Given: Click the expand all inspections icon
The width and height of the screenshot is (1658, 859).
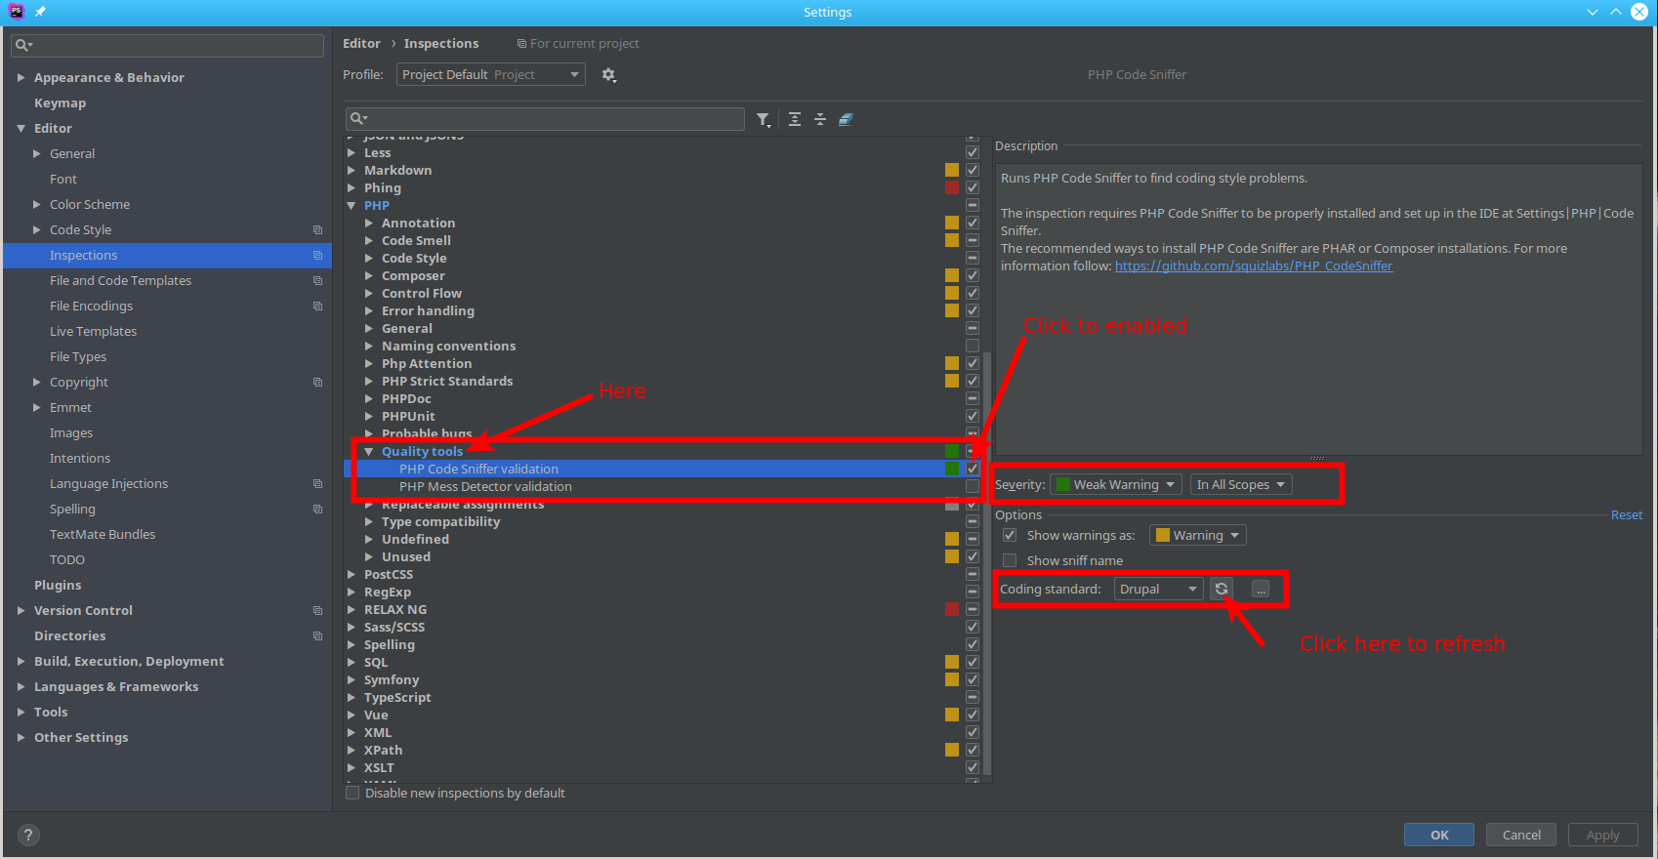Looking at the screenshot, I should [795, 119].
